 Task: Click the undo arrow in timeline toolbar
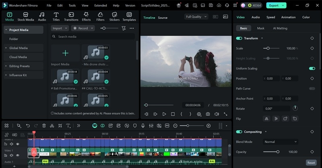(x=28, y=126)
